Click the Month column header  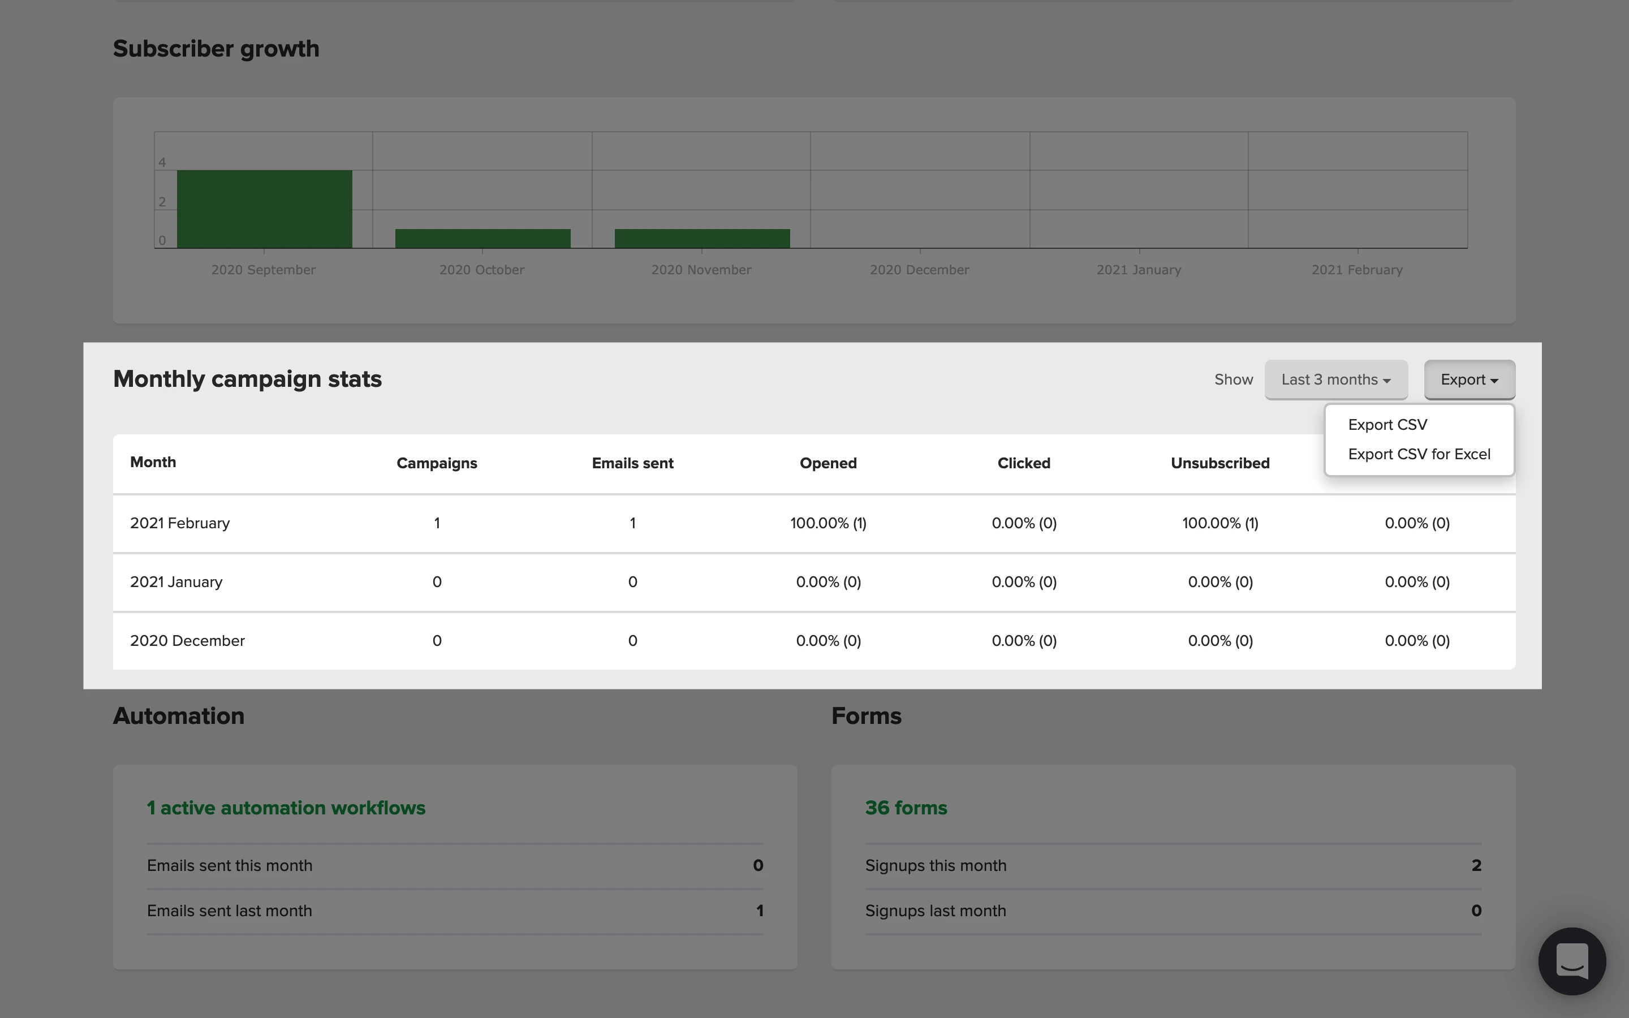[153, 463]
